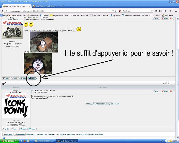View Greg L.'s profil button
Viewport: 179px width, 143px height.
(x=6, y=129)
